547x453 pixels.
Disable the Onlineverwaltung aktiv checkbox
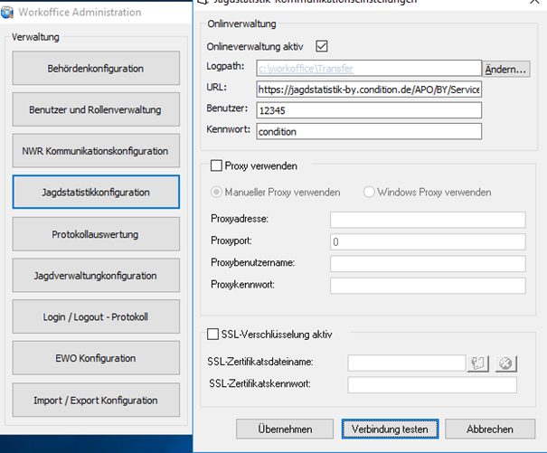tap(321, 45)
